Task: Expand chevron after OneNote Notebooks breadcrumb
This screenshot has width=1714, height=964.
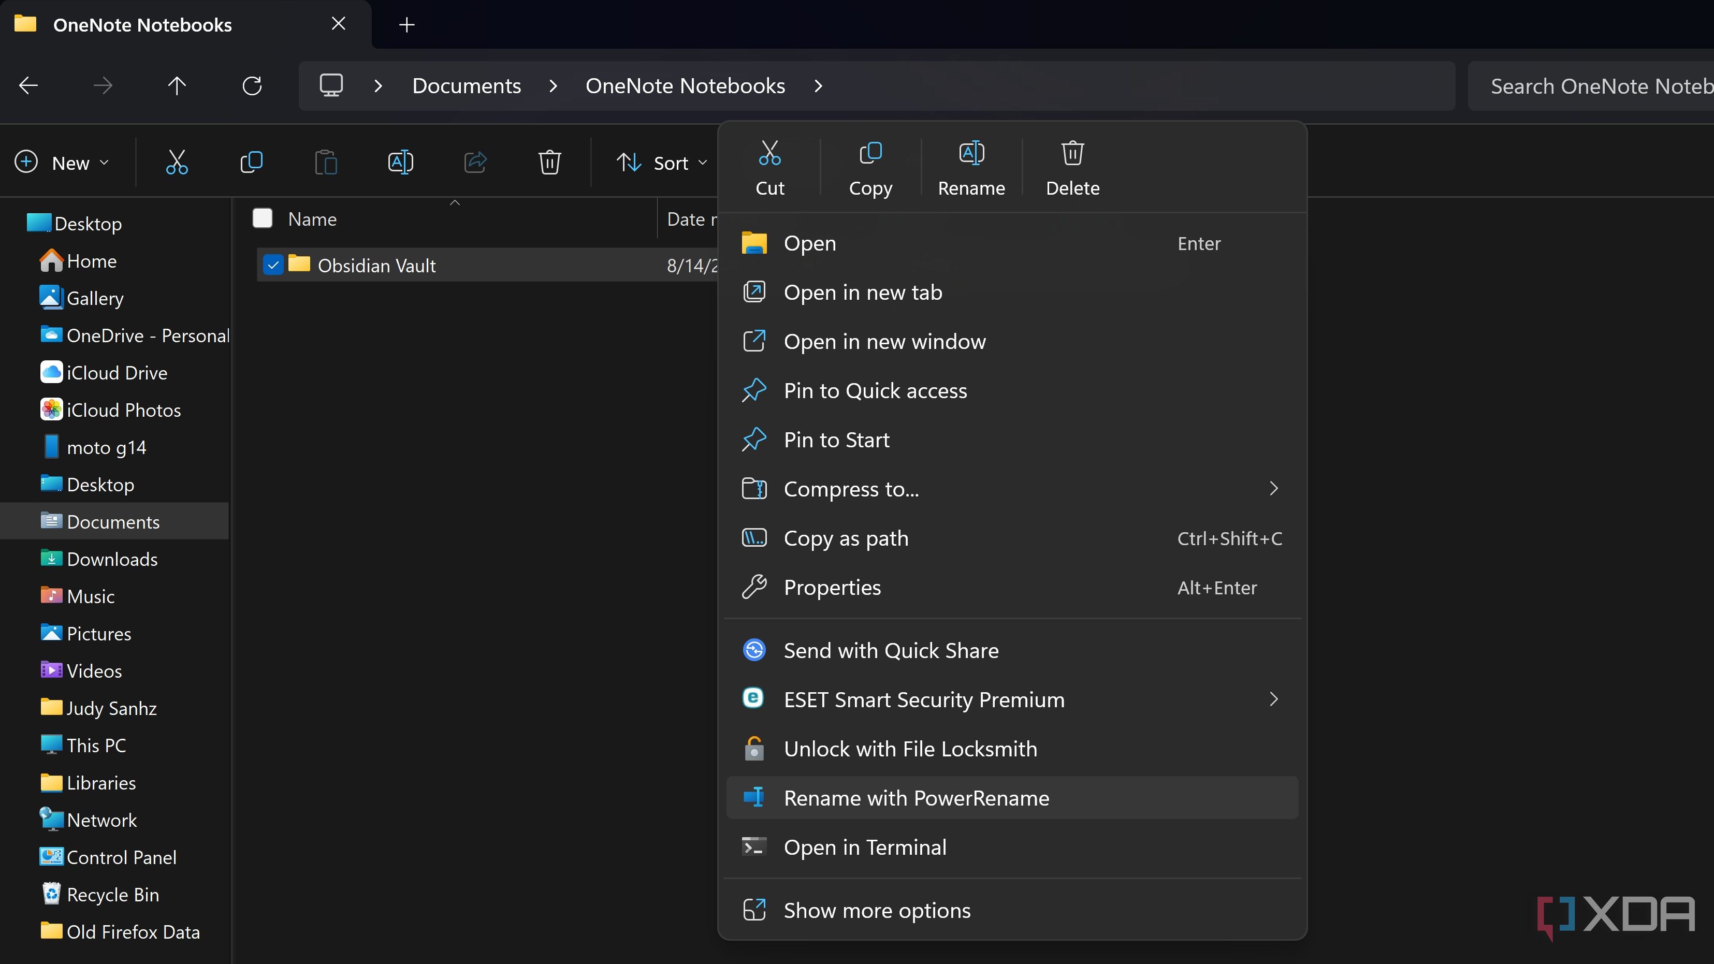Action: [x=818, y=85]
